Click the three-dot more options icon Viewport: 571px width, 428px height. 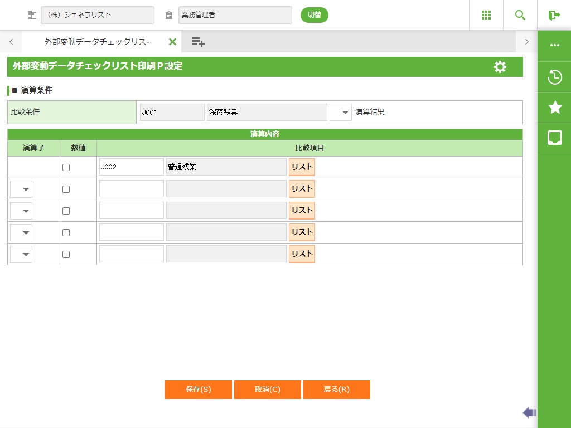tap(555, 46)
